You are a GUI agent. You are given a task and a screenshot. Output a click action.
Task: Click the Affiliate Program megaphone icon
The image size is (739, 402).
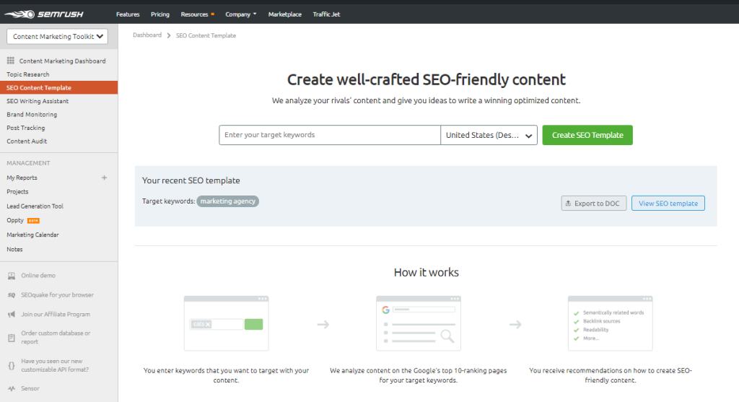12,315
